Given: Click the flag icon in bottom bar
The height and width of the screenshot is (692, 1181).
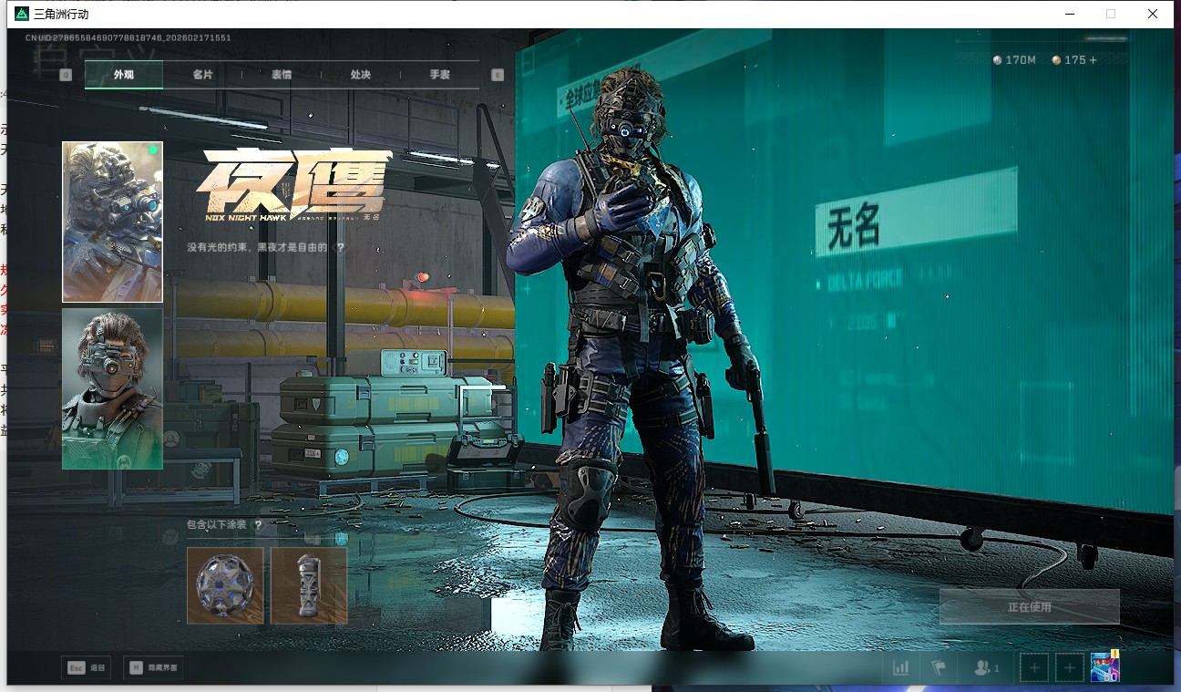Looking at the screenshot, I should click(939, 668).
